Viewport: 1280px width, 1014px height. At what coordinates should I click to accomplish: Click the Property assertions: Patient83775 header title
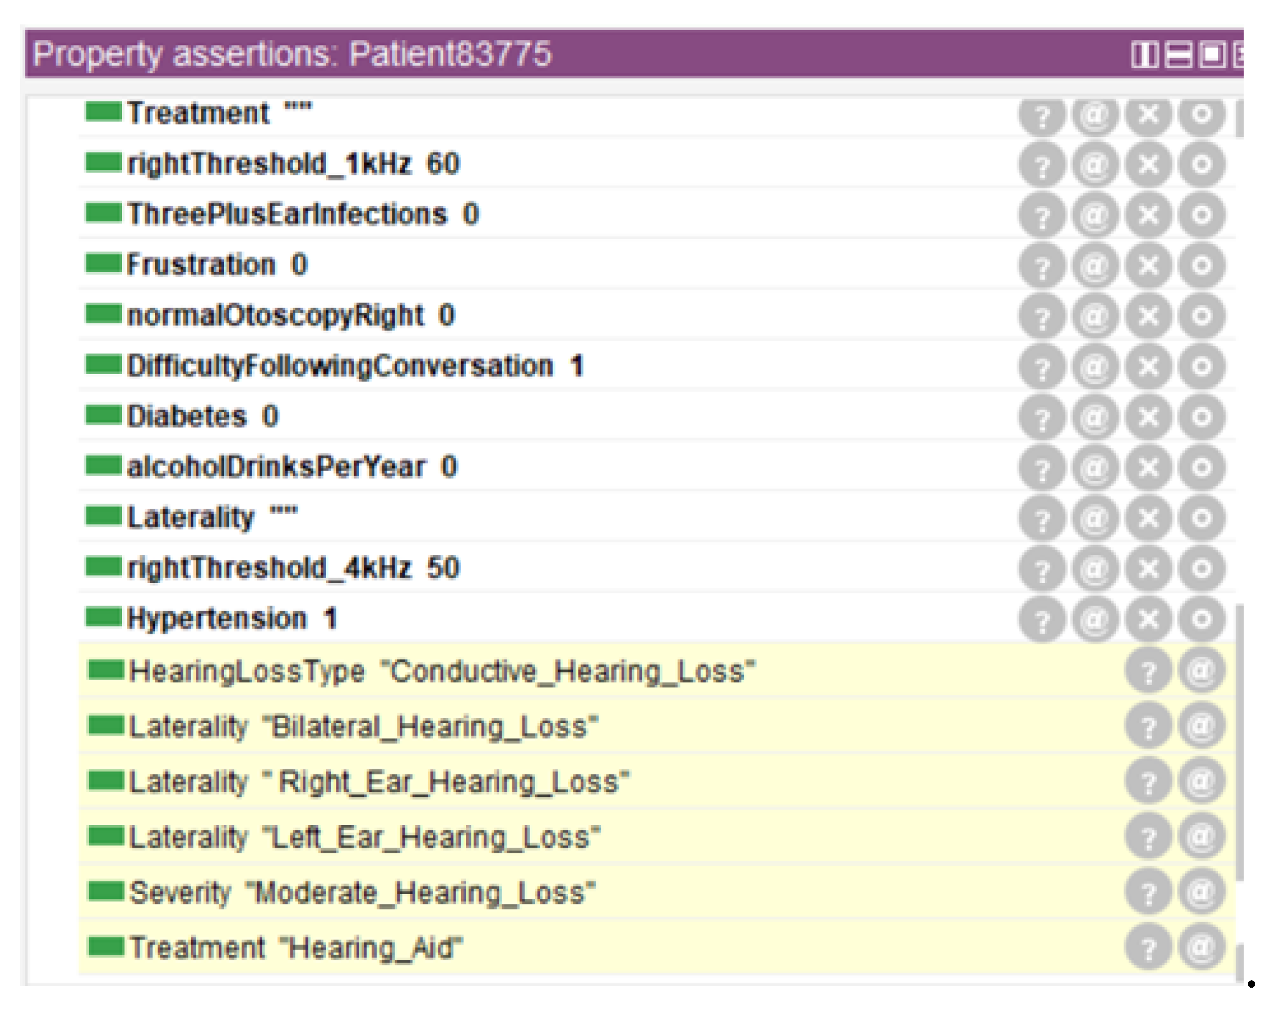tap(292, 54)
